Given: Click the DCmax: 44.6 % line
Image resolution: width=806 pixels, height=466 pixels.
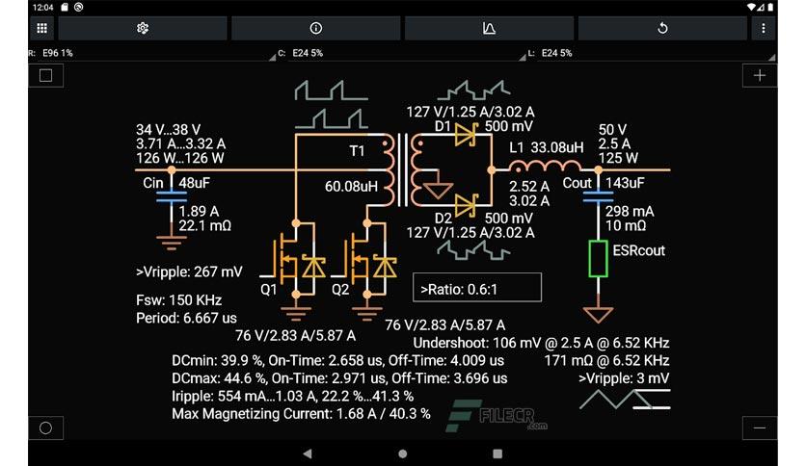Looking at the screenshot, I should [339, 378].
